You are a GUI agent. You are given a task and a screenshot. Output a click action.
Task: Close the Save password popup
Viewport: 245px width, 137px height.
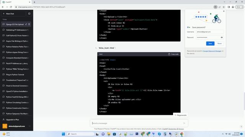pyautogui.click(x=224, y=11)
